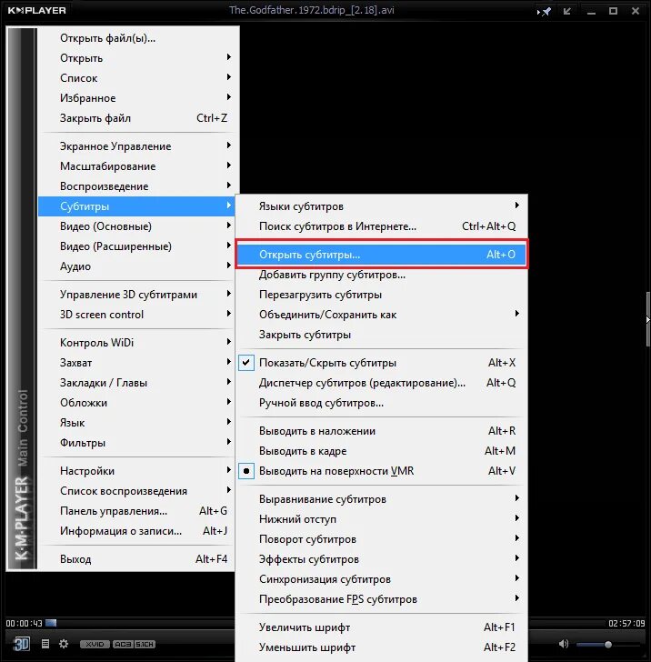Expand Преобразование FPS субтитров submenu
Image resolution: width=651 pixels, height=662 pixels.
381,599
